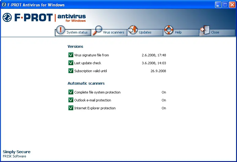Click Outlook e-mail protection text
The image size is (237, 162).
93,100
